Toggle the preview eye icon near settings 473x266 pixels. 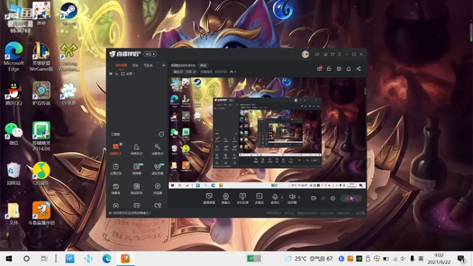tap(323, 198)
